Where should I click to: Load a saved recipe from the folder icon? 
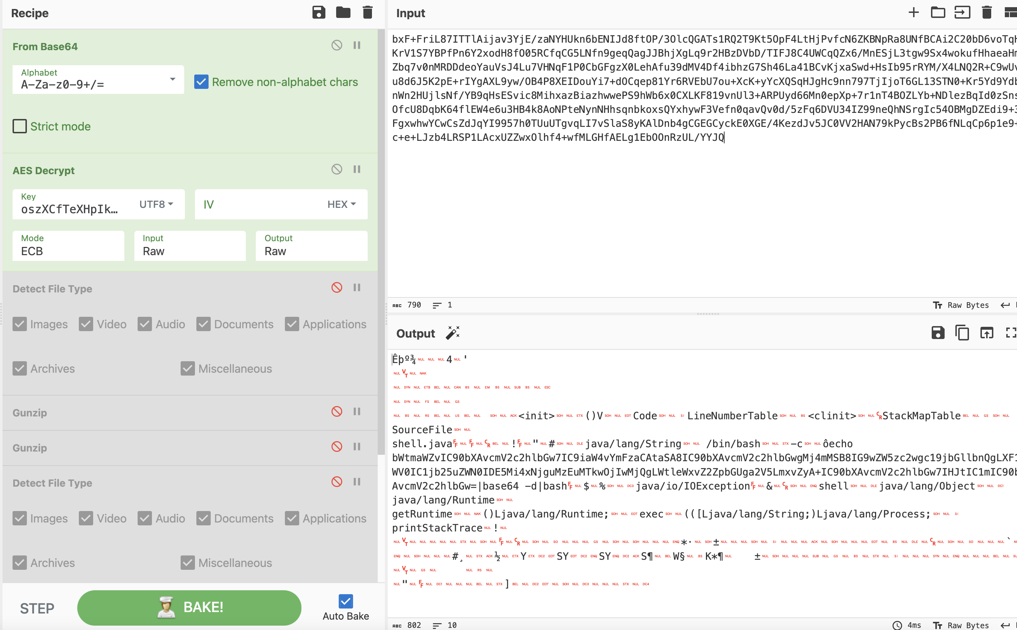click(343, 13)
